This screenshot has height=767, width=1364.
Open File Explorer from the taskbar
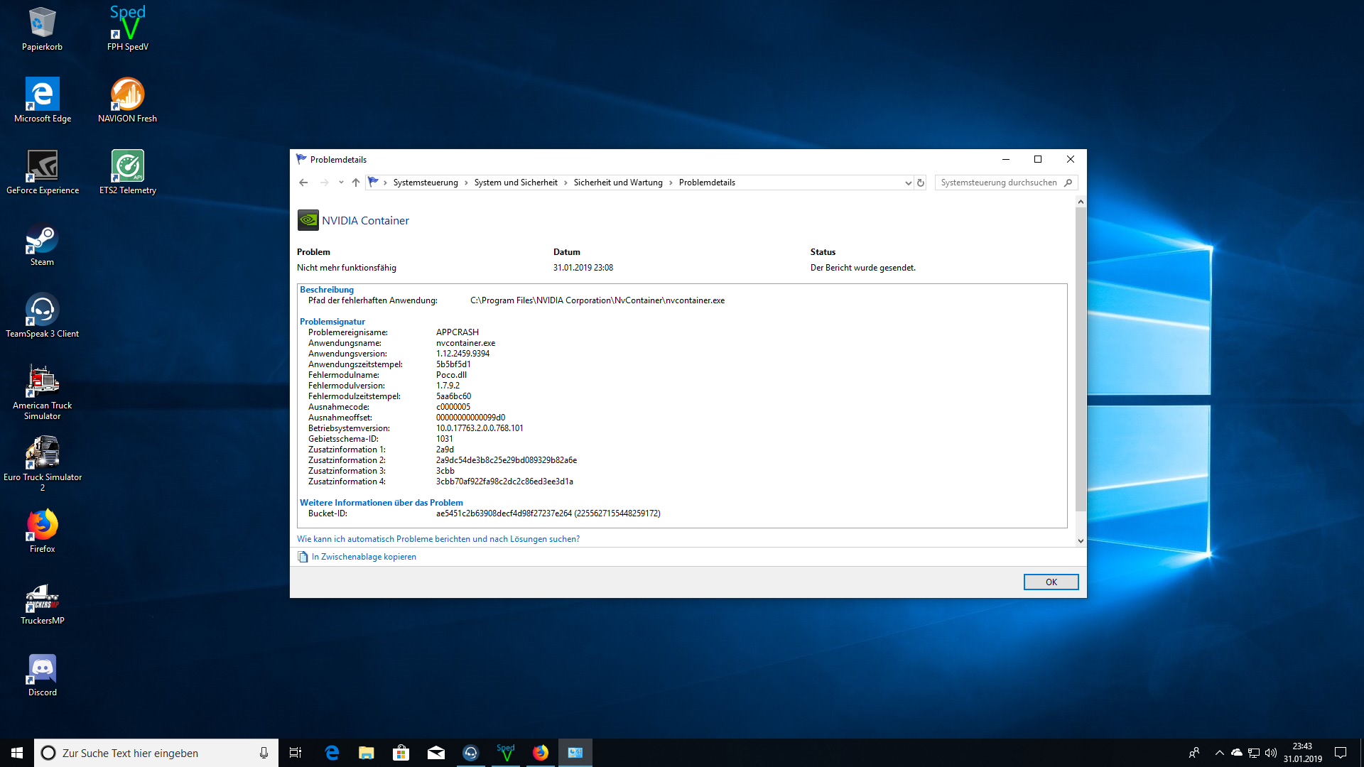(367, 753)
